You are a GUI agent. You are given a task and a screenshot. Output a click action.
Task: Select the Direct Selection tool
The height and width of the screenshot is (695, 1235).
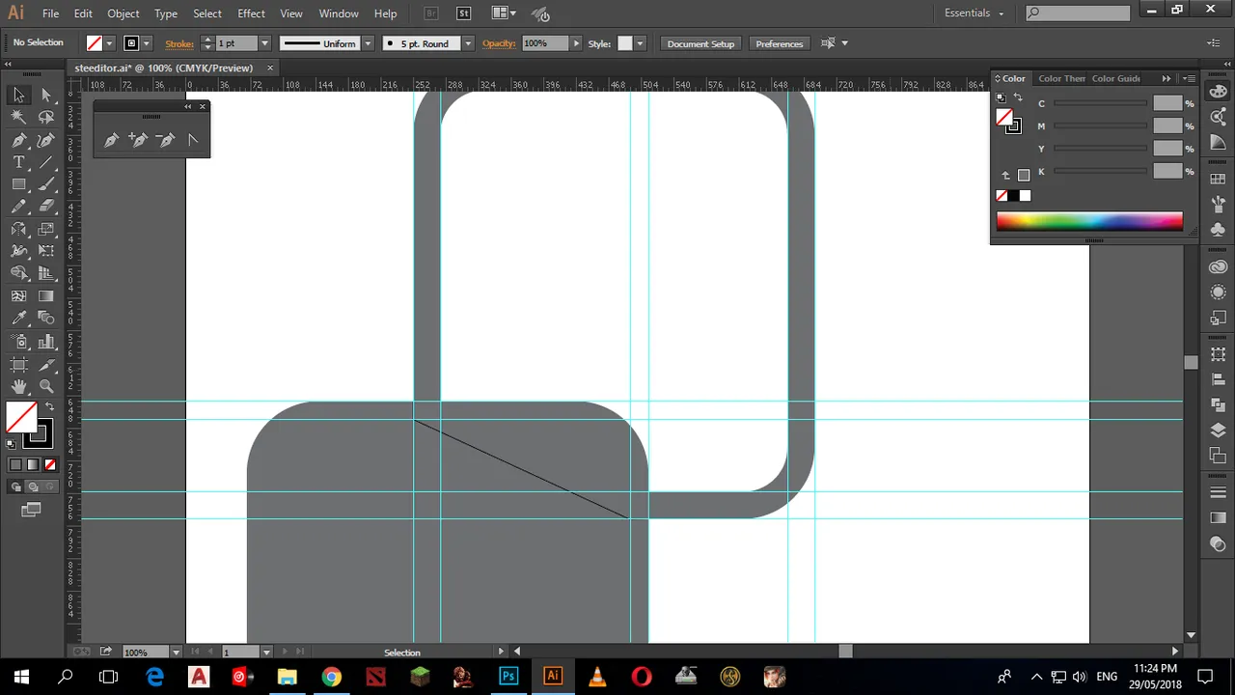pos(45,95)
